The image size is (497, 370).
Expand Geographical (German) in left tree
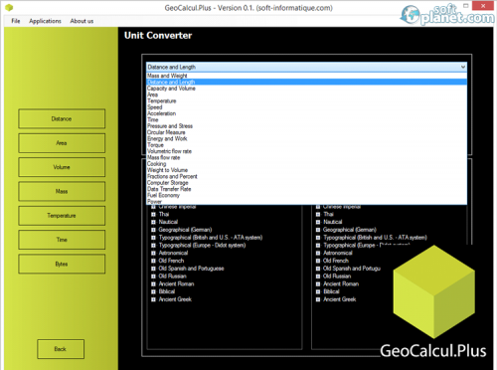tap(153, 230)
